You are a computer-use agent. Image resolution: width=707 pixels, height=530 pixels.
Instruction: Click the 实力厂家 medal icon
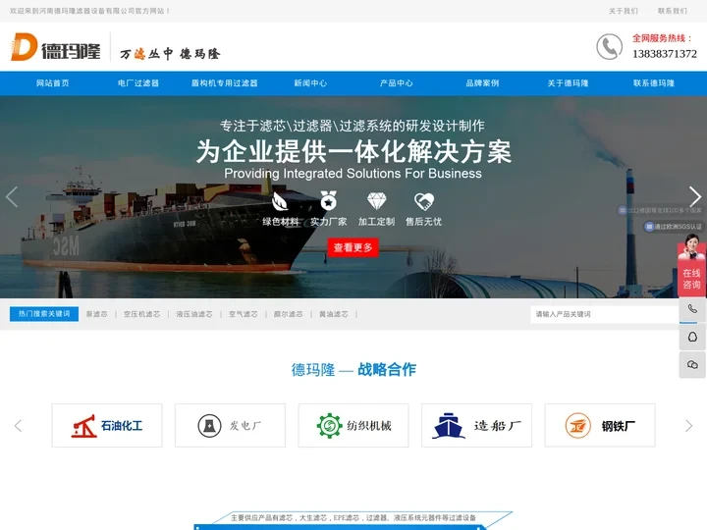click(328, 201)
